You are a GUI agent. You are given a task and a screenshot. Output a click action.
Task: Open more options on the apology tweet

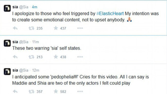[x=80, y=28]
